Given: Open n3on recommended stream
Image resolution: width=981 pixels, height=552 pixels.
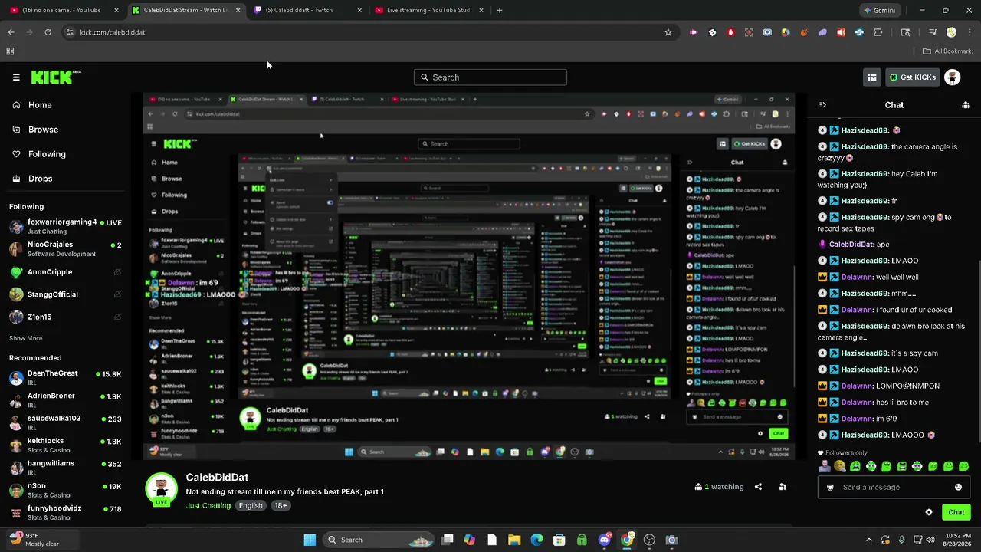Looking at the screenshot, I should click(x=66, y=489).
